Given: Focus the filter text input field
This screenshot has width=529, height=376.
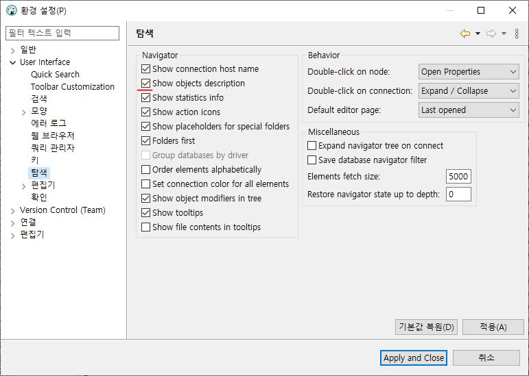Looking at the screenshot, I should (62, 33).
